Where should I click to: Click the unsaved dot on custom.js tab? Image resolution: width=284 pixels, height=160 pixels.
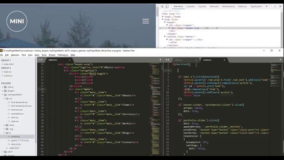point(225,60)
